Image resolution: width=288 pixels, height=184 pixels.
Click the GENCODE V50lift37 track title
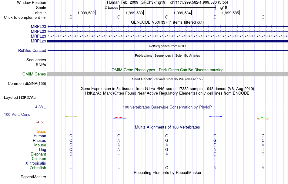click(167, 22)
